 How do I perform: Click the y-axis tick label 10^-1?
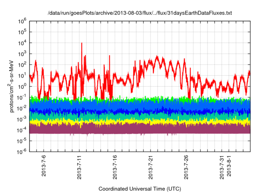22,97
